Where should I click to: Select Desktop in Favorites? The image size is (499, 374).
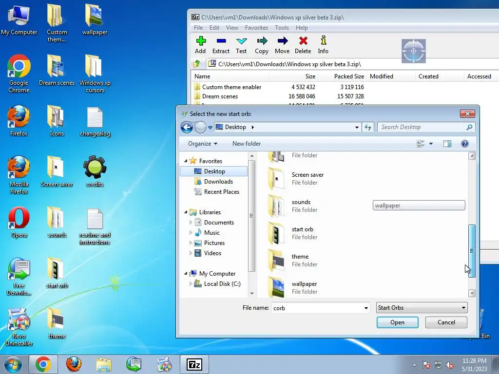click(x=214, y=171)
